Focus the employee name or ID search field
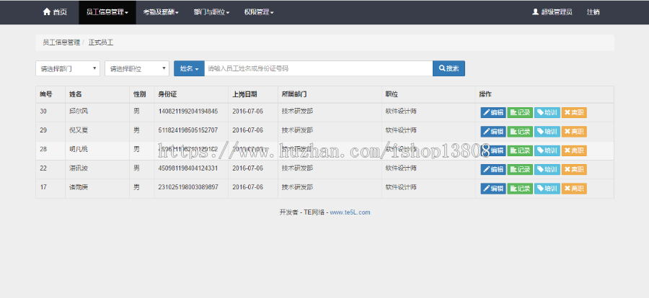Image resolution: width=649 pixels, height=298 pixels. point(318,68)
